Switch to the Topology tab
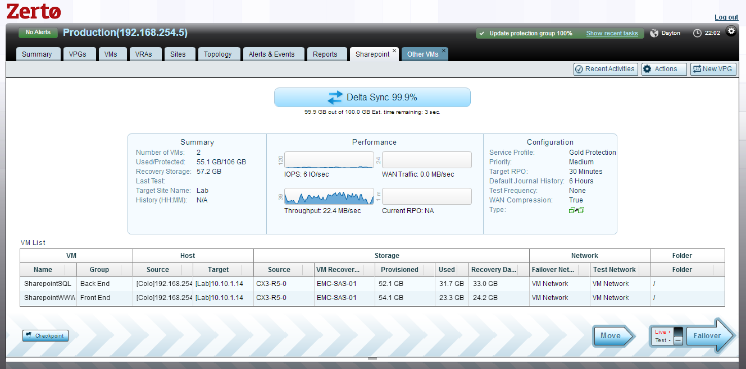The height and width of the screenshot is (369, 746). (x=217, y=54)
